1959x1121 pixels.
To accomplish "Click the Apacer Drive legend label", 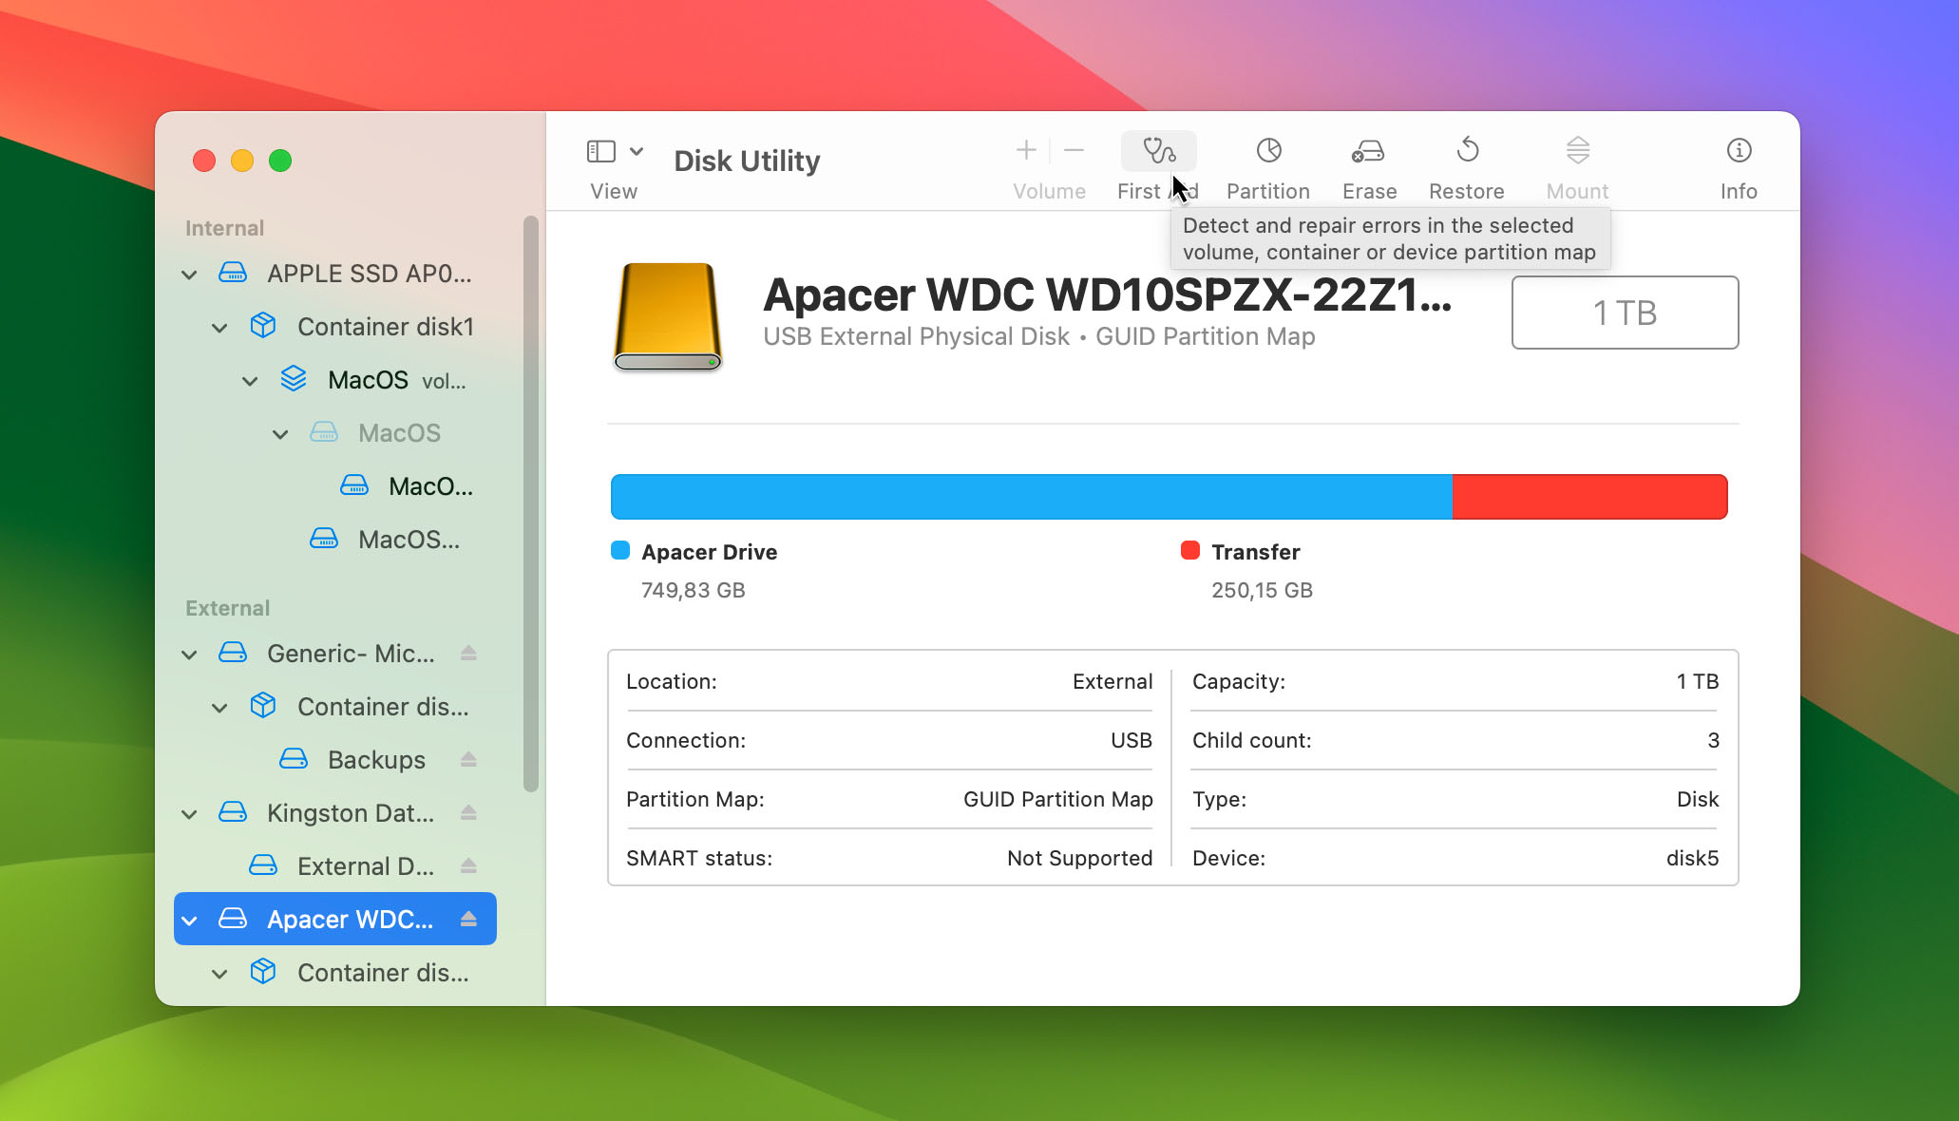I will click(710, 552).
